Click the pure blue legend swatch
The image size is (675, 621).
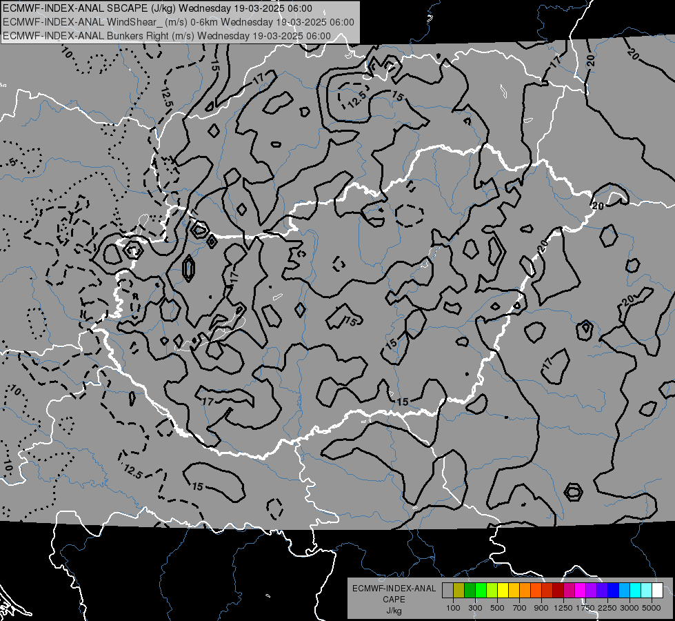[614, 591]
